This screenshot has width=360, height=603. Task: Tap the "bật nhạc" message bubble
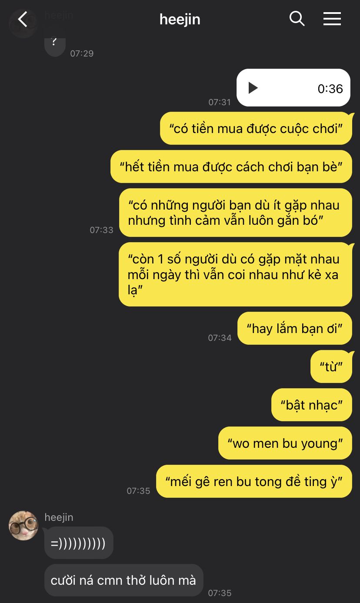[311, 405]
